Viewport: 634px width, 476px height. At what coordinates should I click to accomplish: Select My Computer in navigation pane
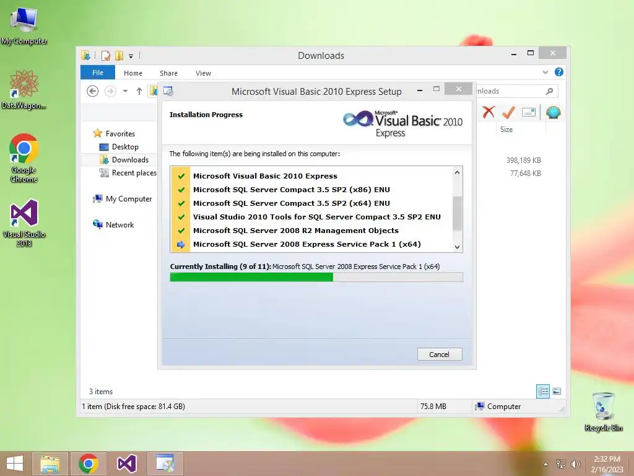coord(129,199)
